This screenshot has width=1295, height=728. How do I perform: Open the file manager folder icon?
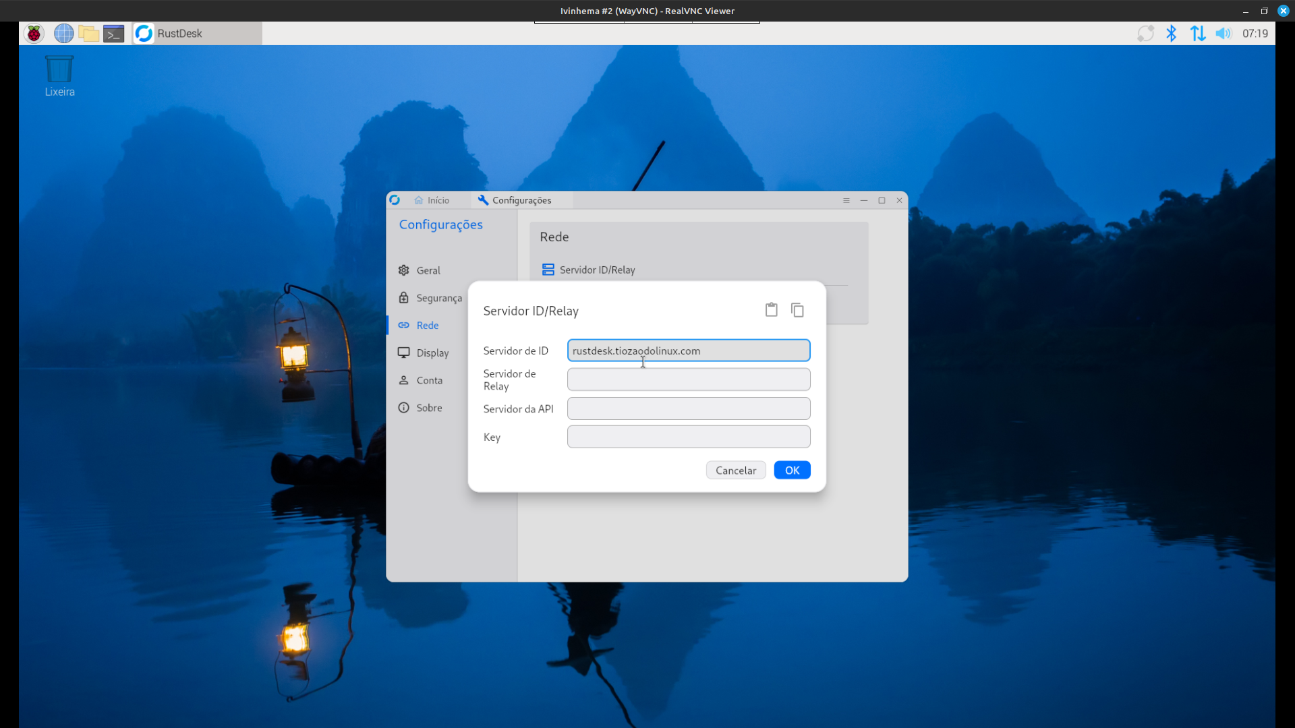tap(88, 33)
